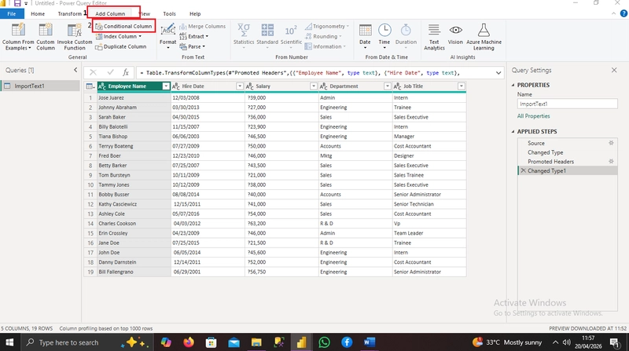Open the Time tool
The width and height of the screenshot is (629, 351).
(384, 36)
